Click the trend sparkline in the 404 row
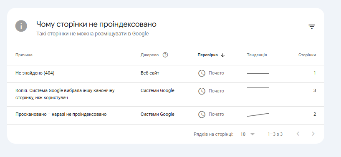Viewport: 341px width, 157px height. click(x=258, y=73)
